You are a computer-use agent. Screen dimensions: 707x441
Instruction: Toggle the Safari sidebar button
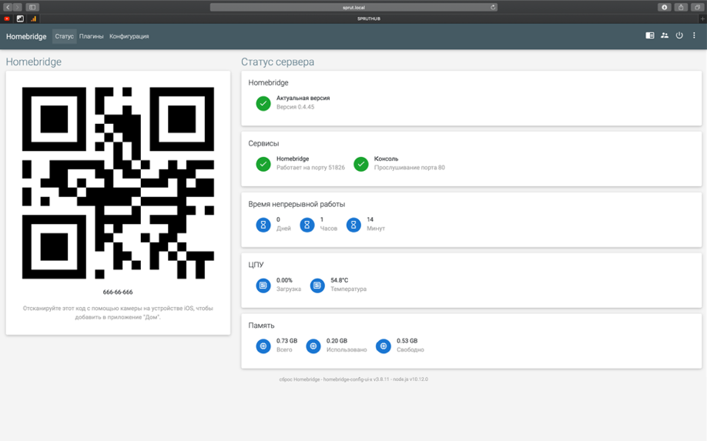point(32,7)
